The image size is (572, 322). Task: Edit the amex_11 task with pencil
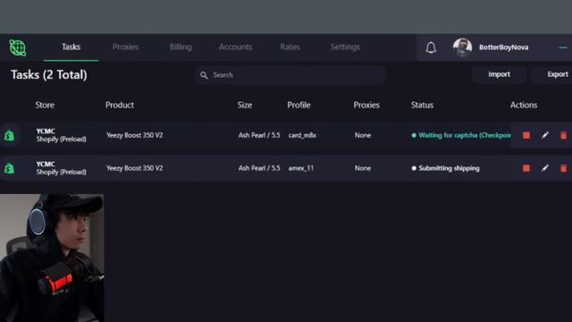545,168
